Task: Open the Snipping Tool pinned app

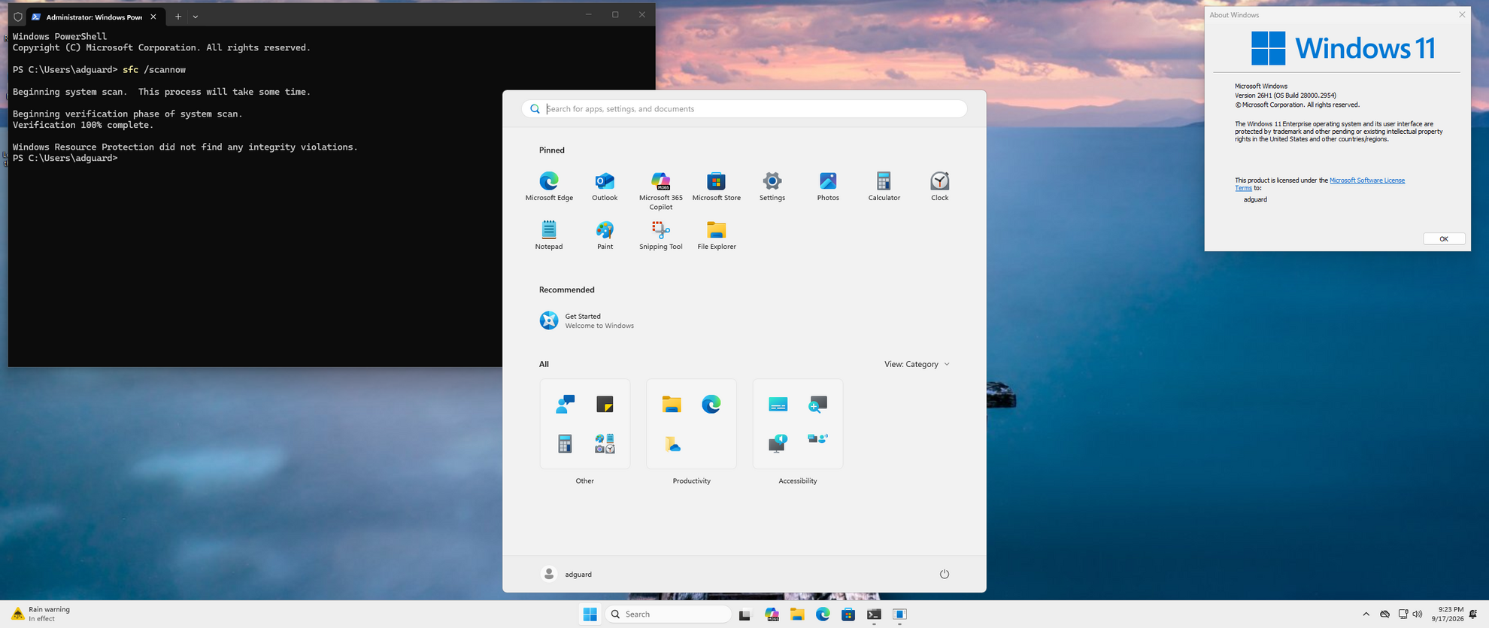Action: pyautogui.click(x=660, y=235)
